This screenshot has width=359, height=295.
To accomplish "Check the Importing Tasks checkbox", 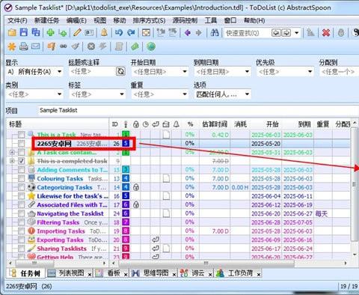I will pos(22,231).
